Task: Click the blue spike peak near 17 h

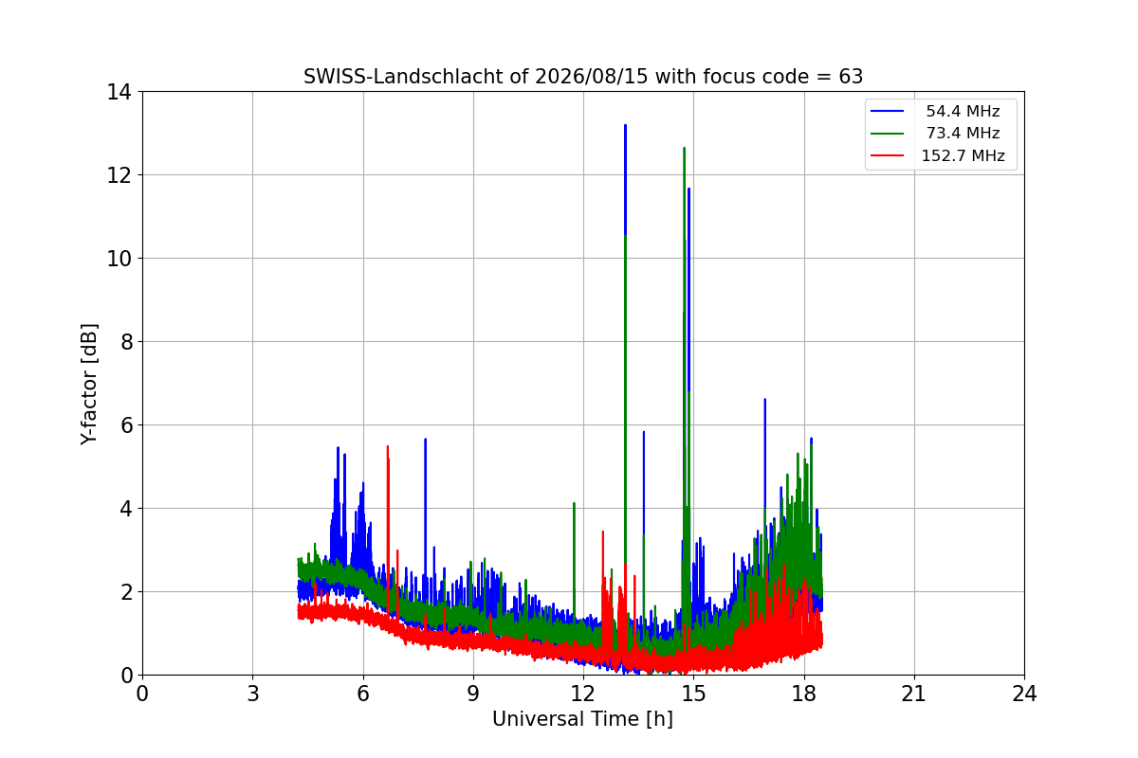Action: pyautogui.click(x=764, y=401)
